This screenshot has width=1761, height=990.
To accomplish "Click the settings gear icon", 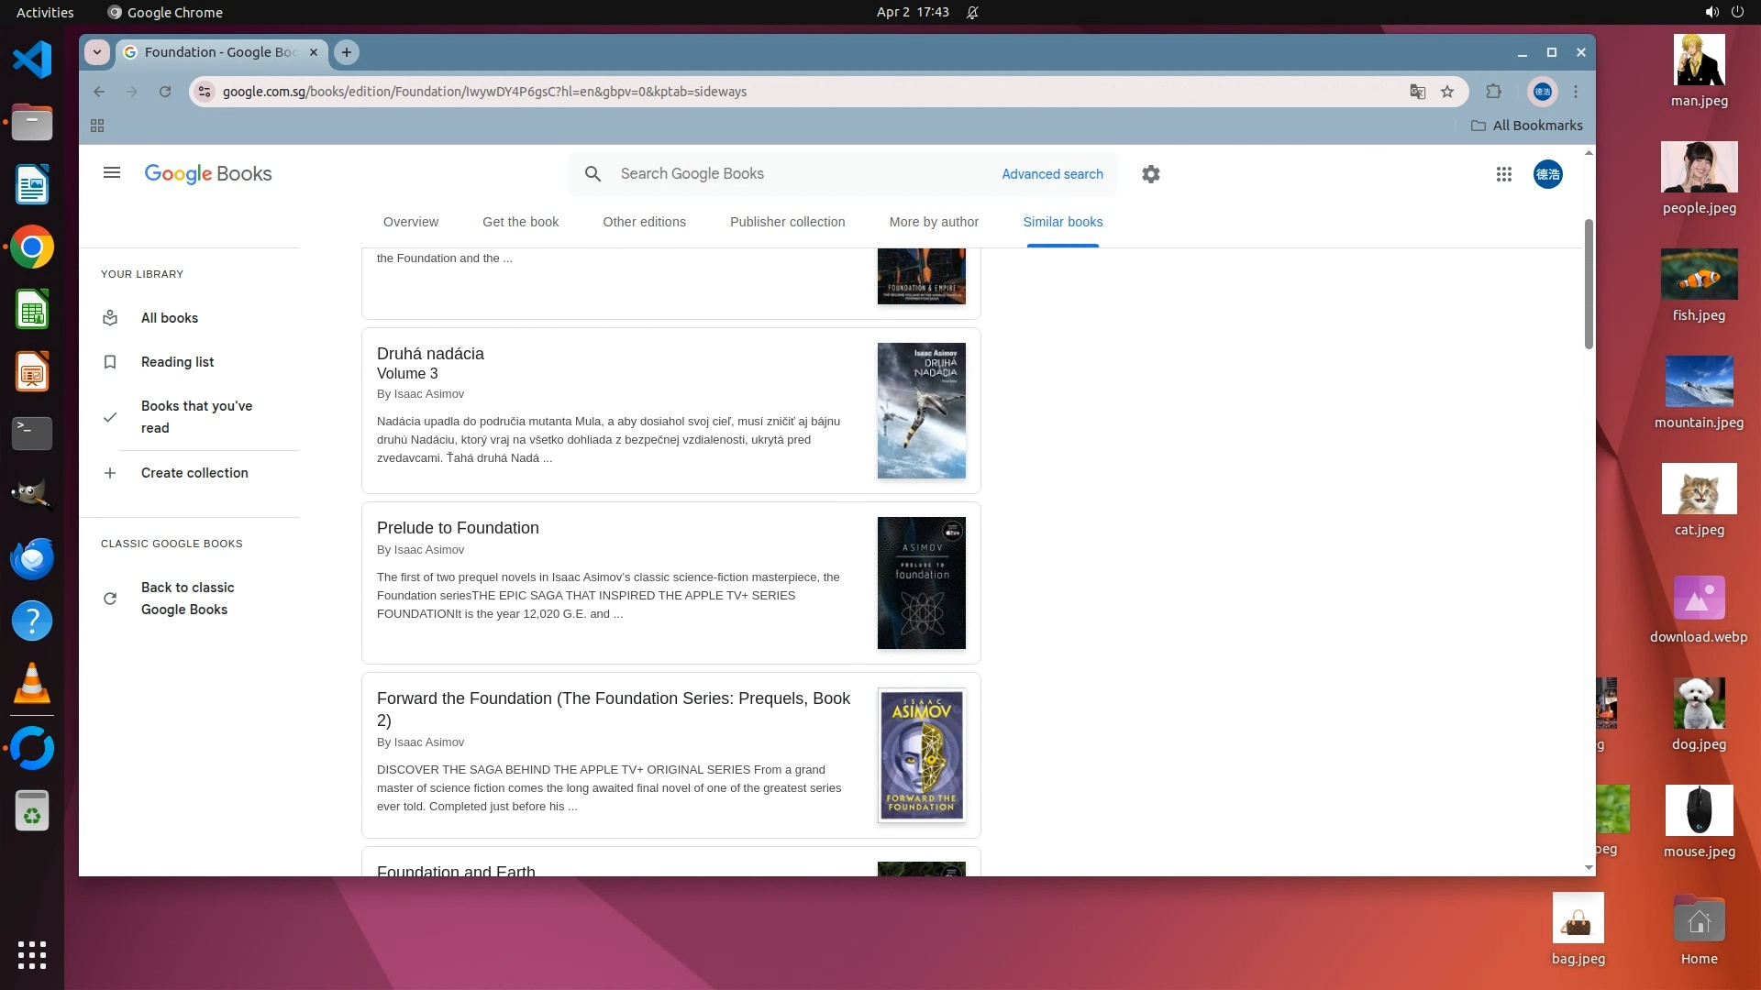I will coord(1150,174).
